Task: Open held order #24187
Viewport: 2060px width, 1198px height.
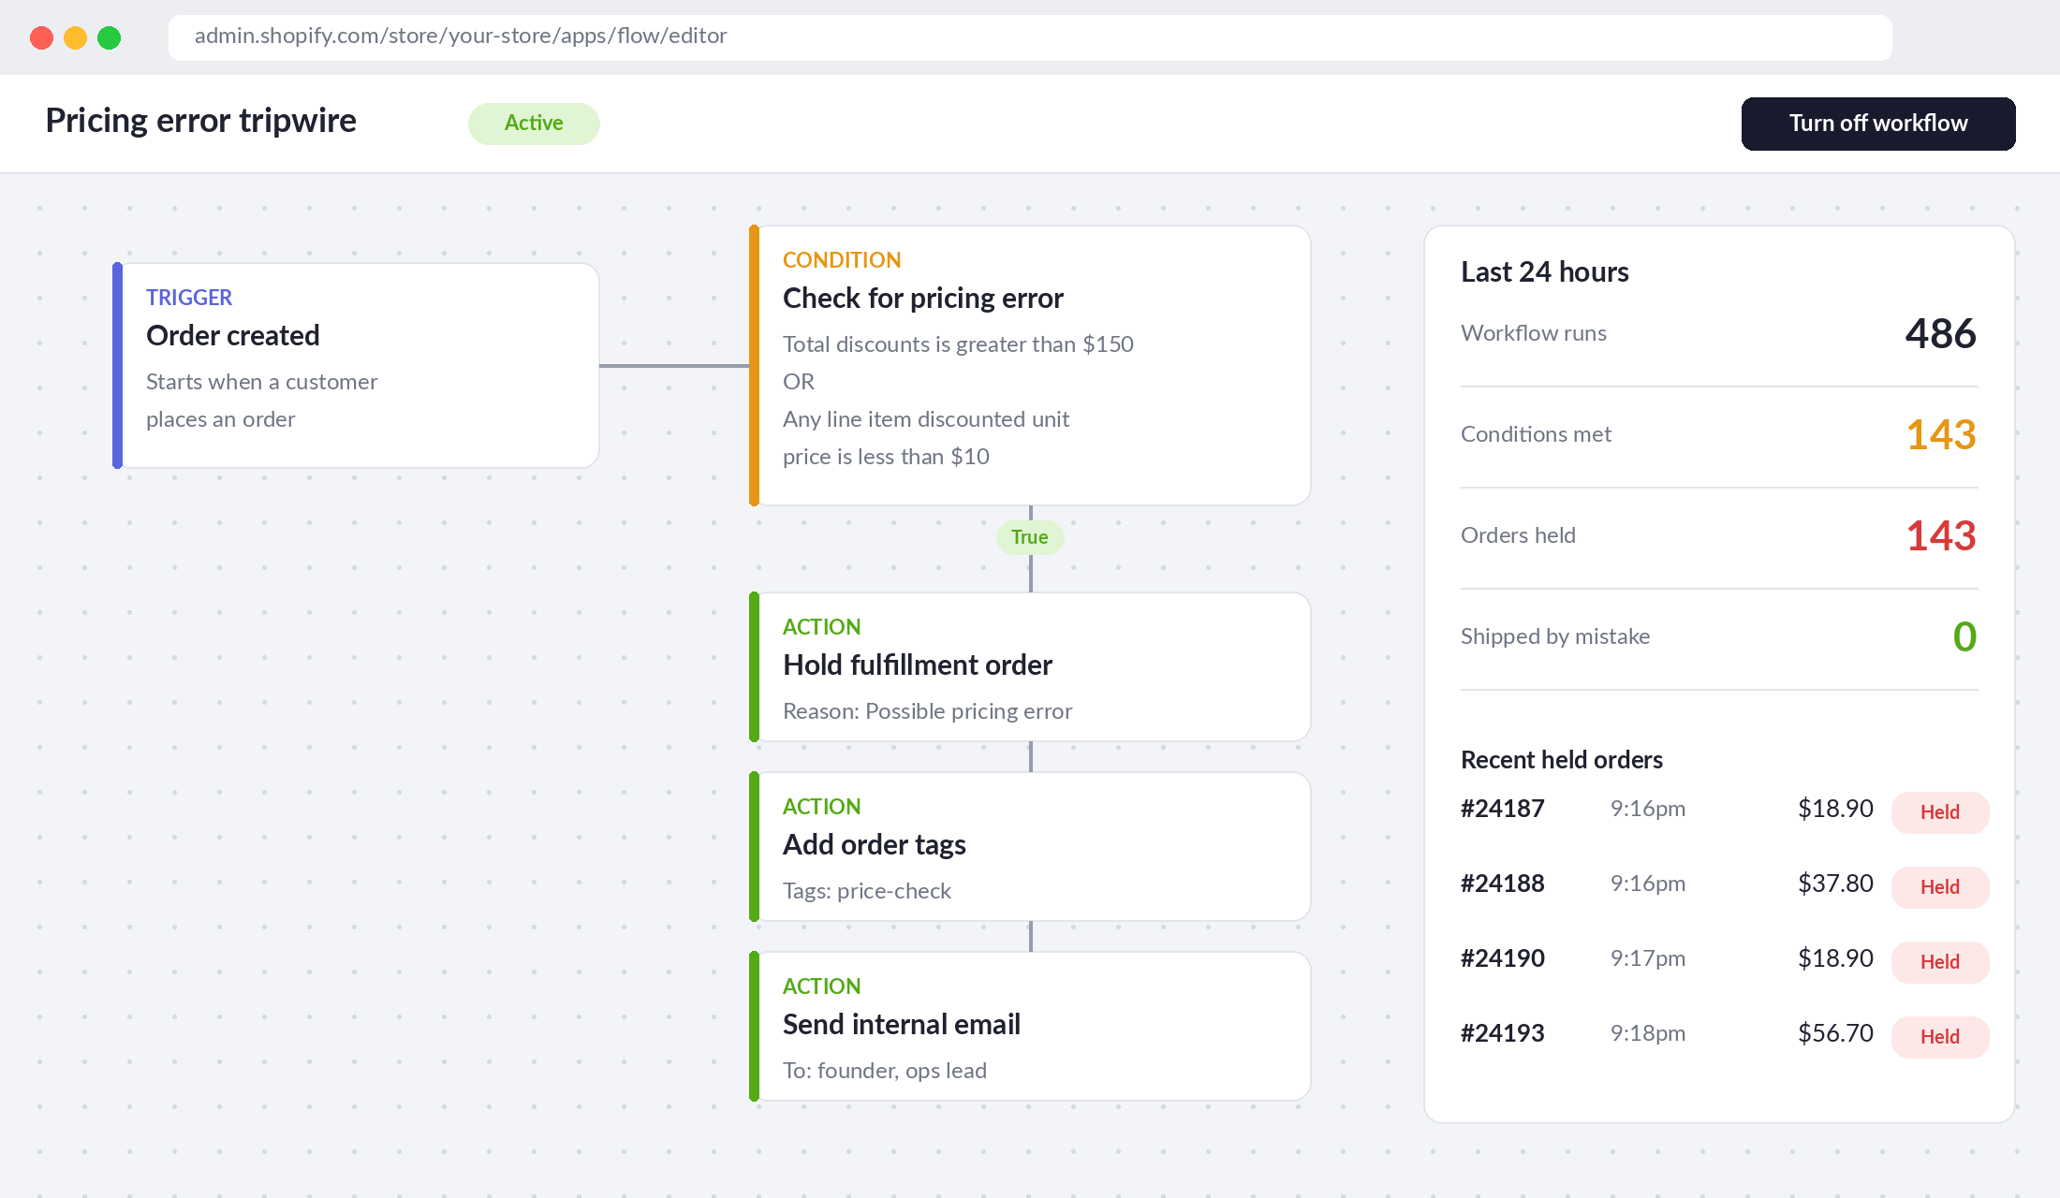Action: (x=1502, y=809)
